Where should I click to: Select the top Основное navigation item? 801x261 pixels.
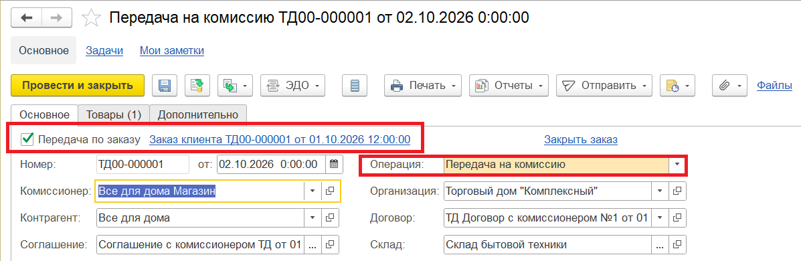point(43,51)
